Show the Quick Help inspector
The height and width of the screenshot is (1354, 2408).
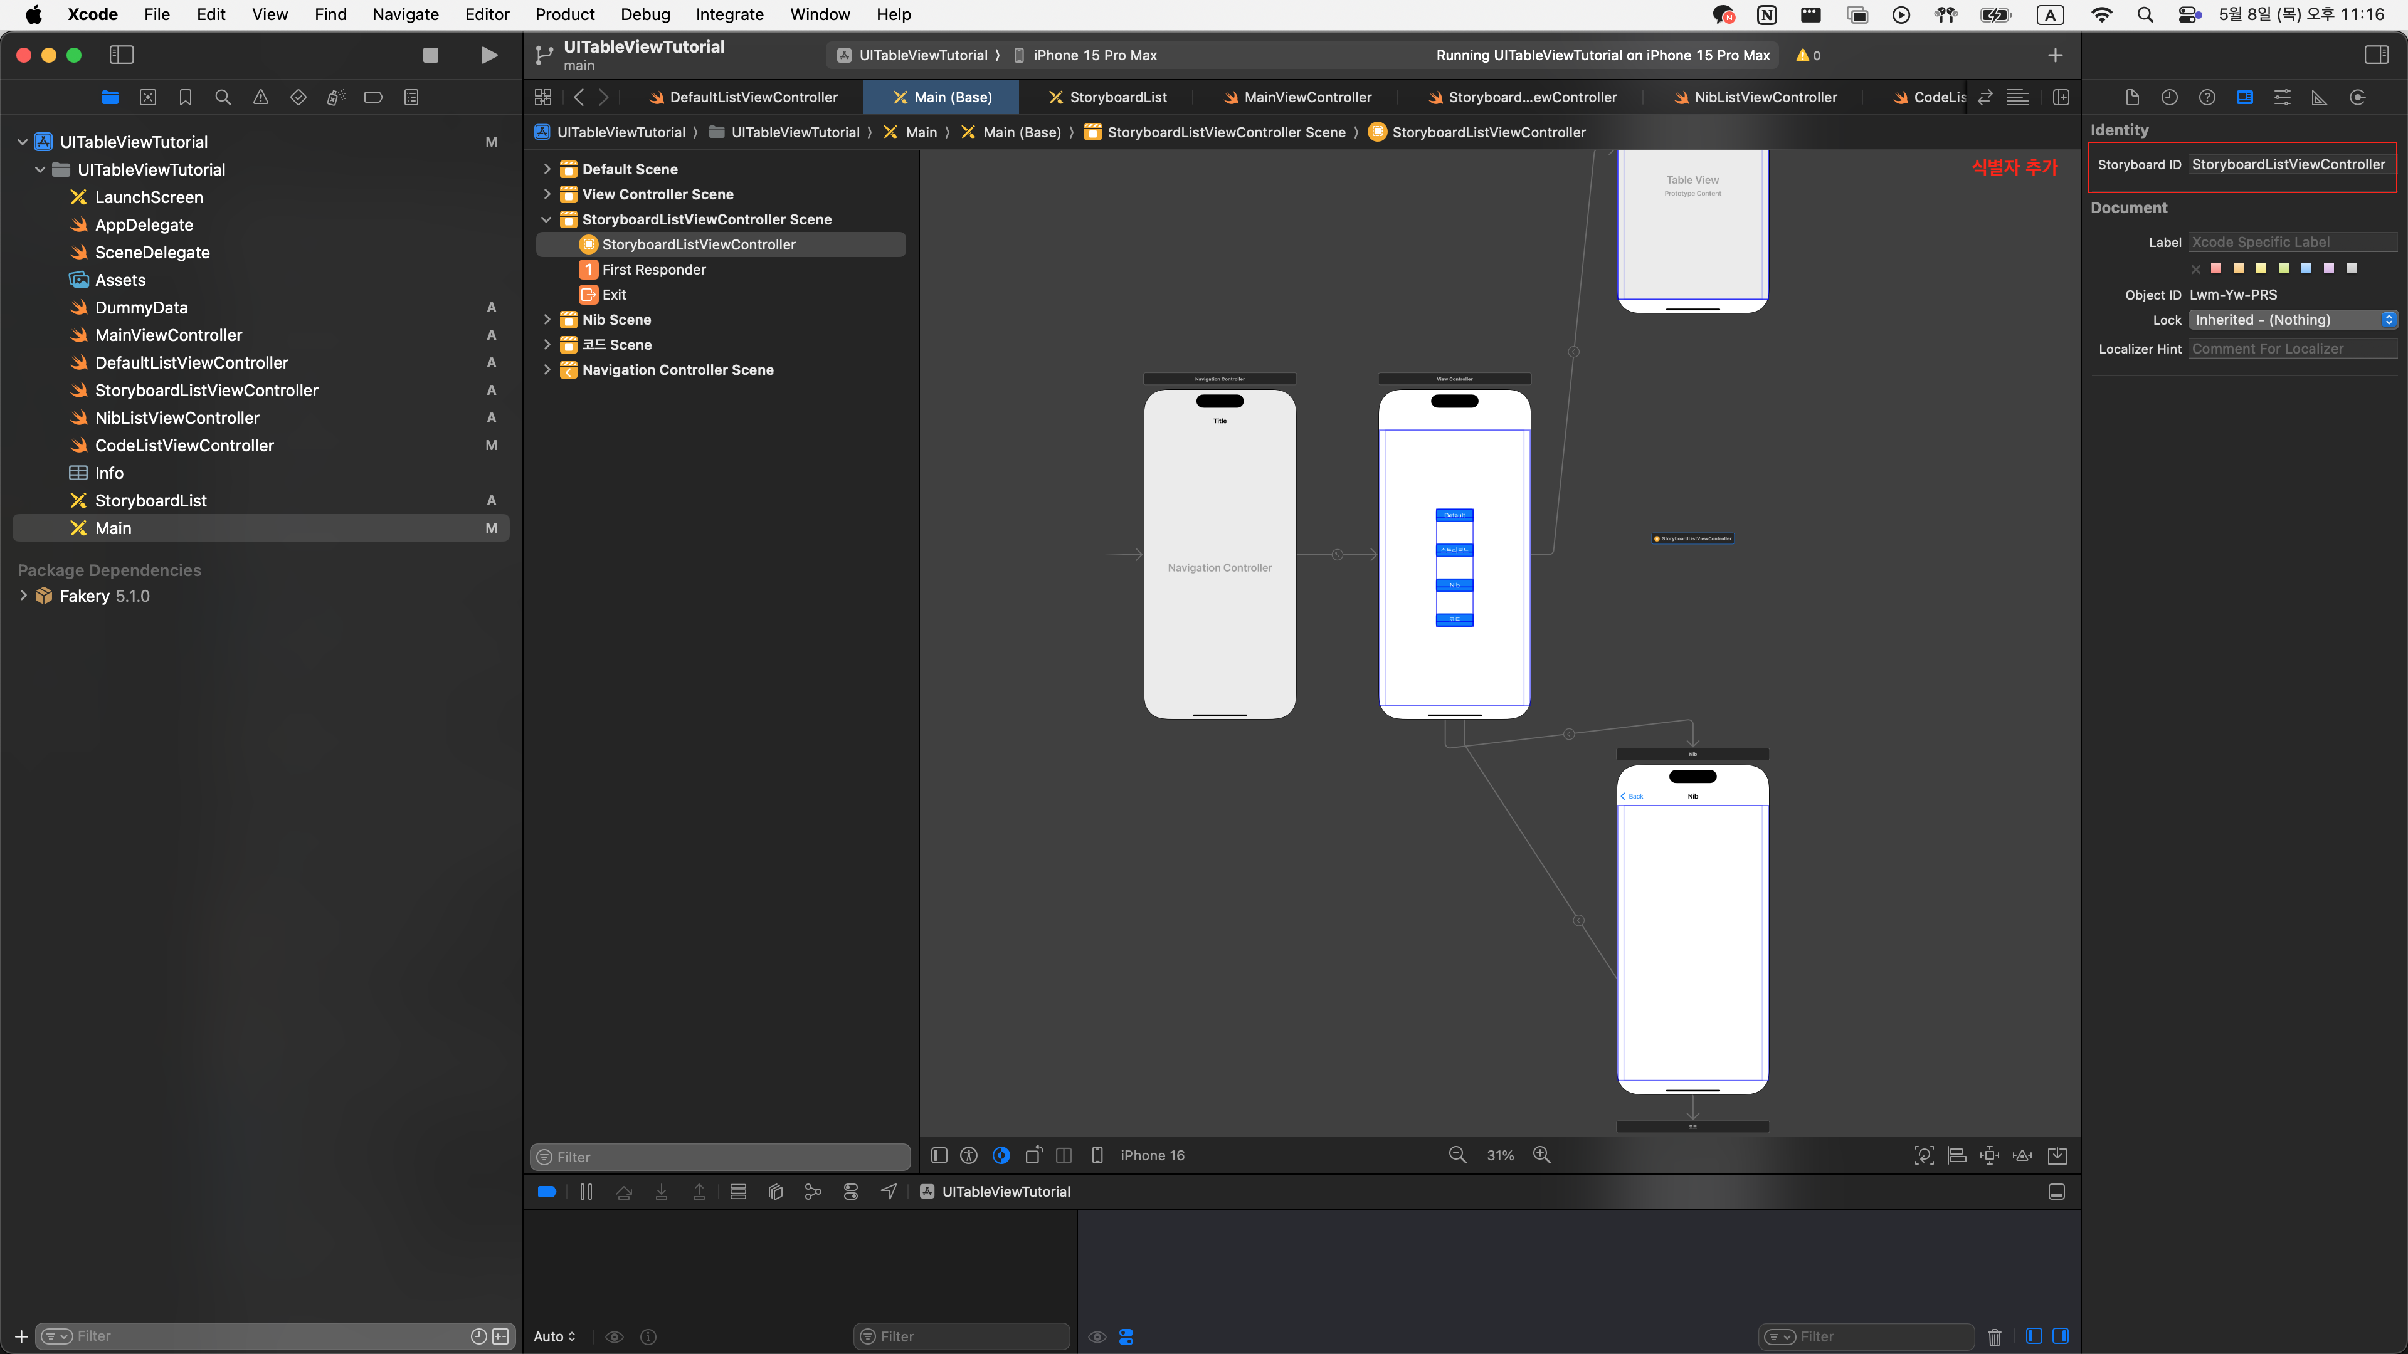[2207, 97]
